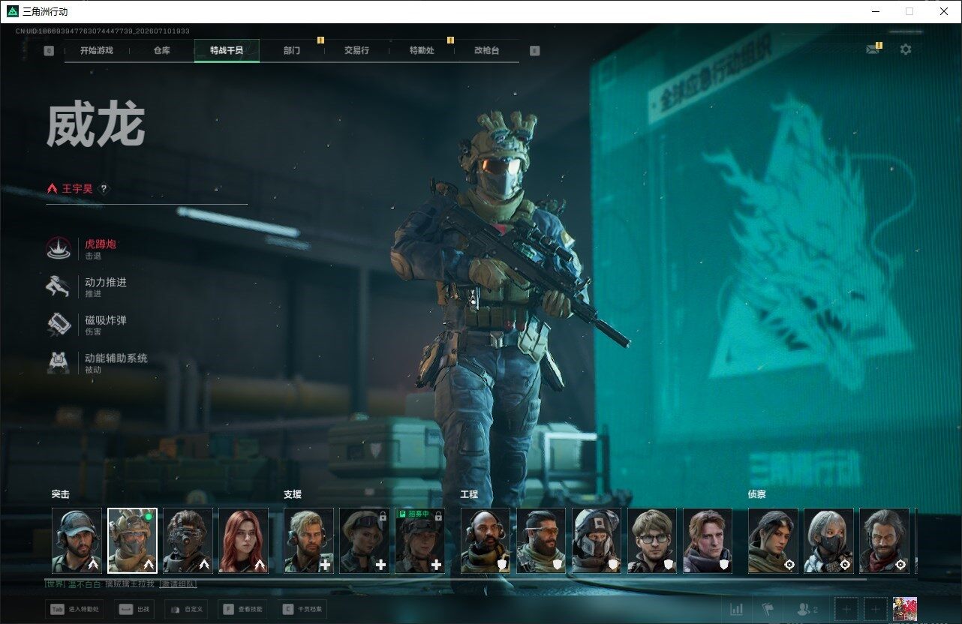Click the question mark beside 王宇昊

click(104, 189)
